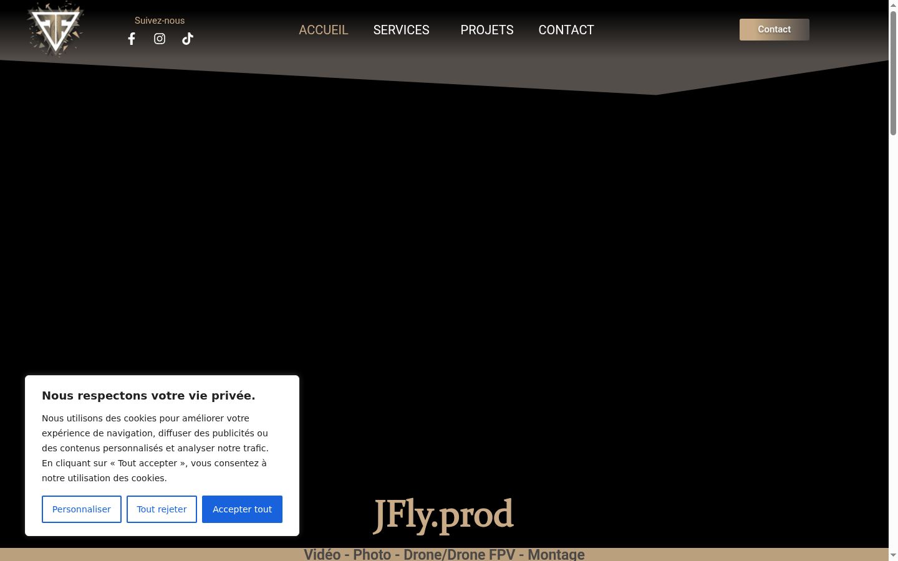Click the scrollbar down arrow
The height and width of the screenshot is (561, 898).
pyautogui.click(x=893, y=555)
